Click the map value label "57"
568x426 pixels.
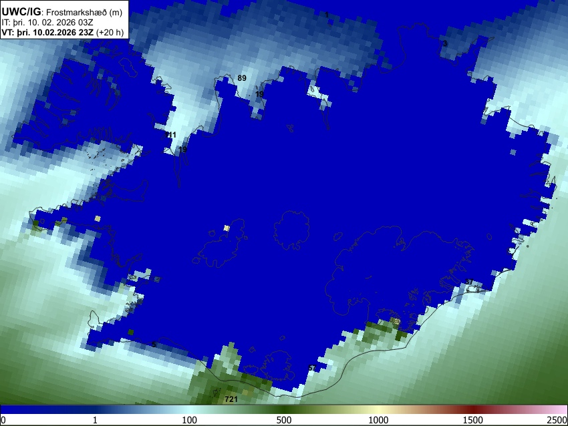click(312, 368)
